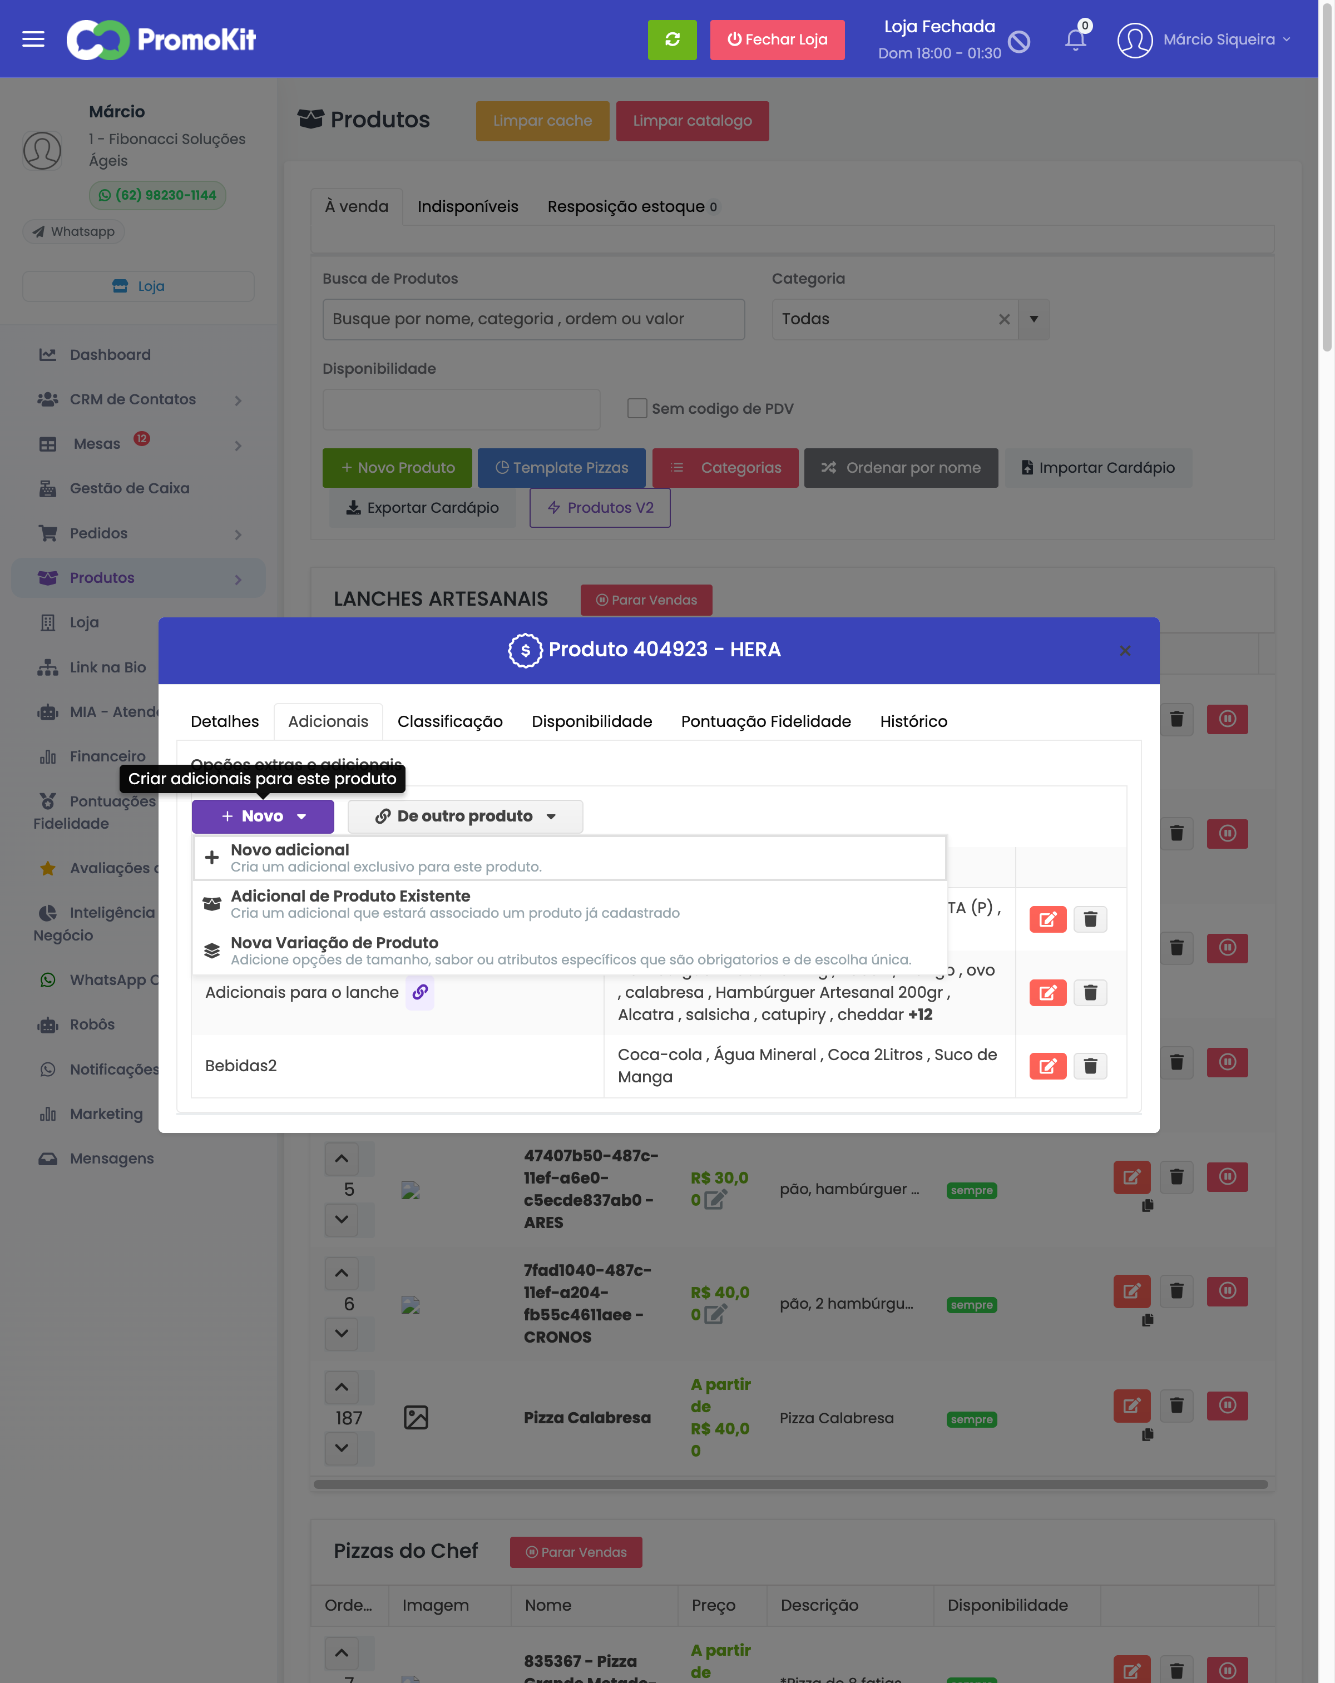1335x1683 pixels.
Task: Switch to the Indisponíveis tab
Action: coord(468,206)
